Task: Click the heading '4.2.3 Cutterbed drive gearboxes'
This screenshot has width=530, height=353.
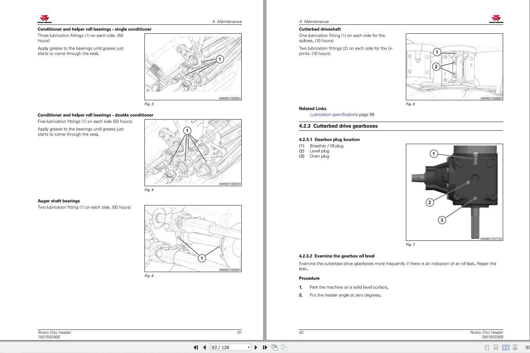Action: point(338,126)
